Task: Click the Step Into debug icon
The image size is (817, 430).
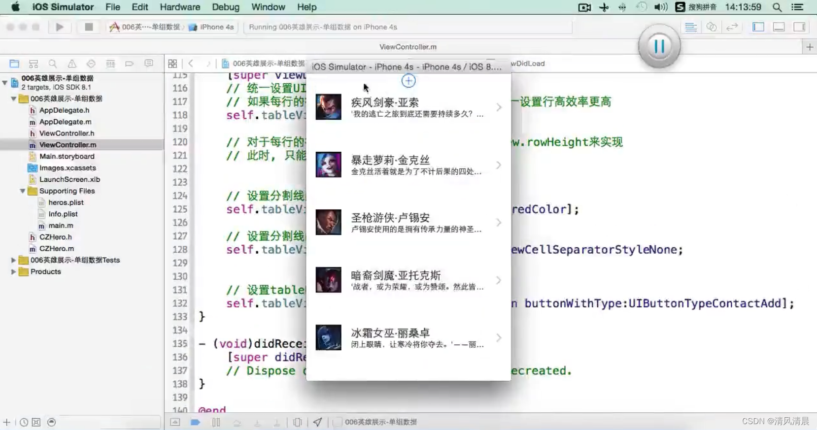Action: (257, 422)
